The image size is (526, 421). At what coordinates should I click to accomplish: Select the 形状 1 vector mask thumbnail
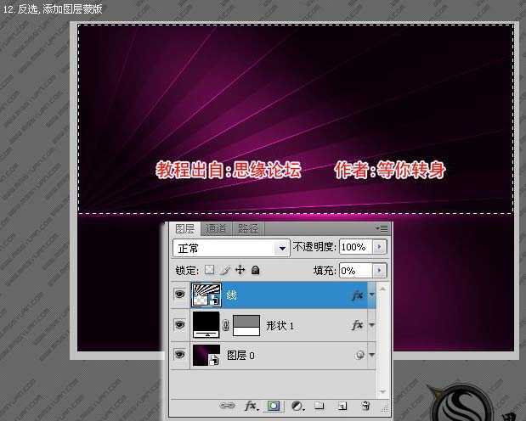tap(246, 325)
